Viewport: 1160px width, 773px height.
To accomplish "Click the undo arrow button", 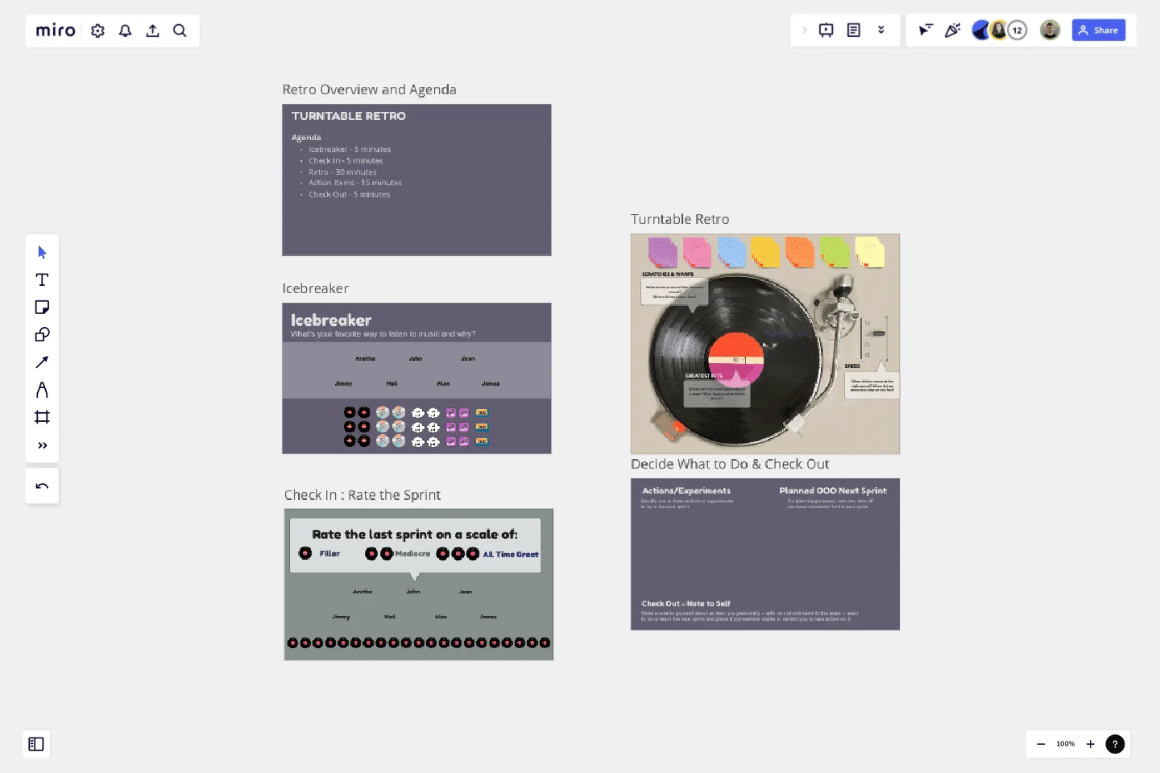I will coord(42,486).
